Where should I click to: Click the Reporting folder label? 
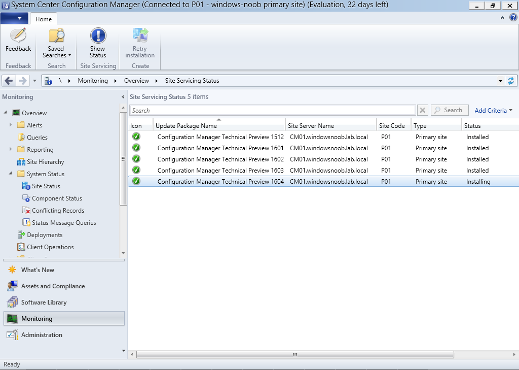click(40, 150)
